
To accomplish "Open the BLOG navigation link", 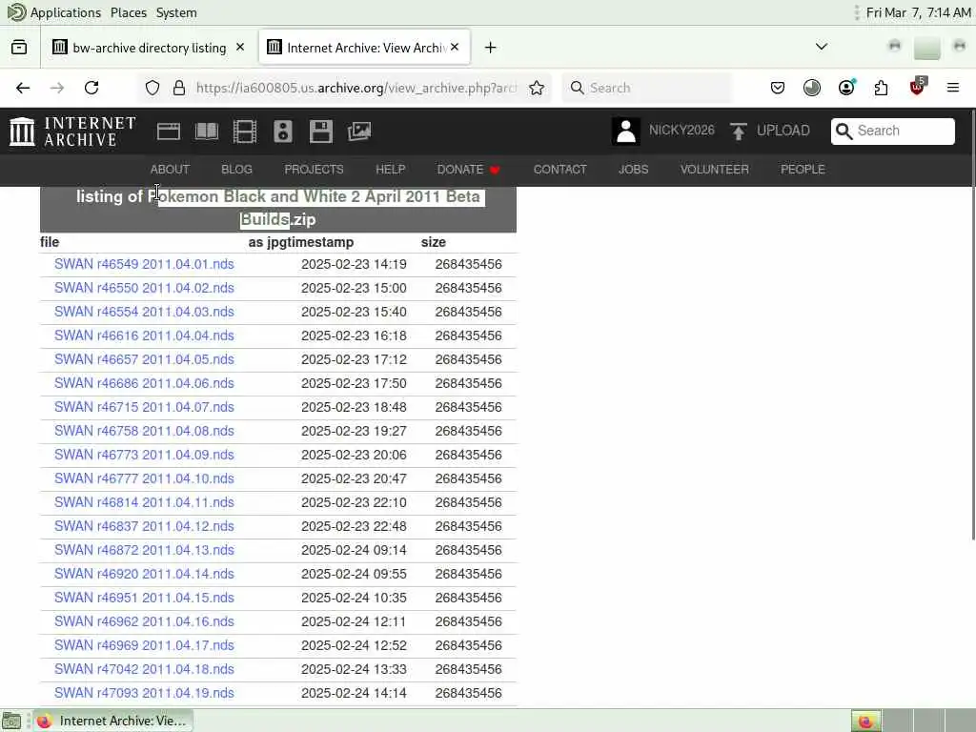I will click(236, 170).
